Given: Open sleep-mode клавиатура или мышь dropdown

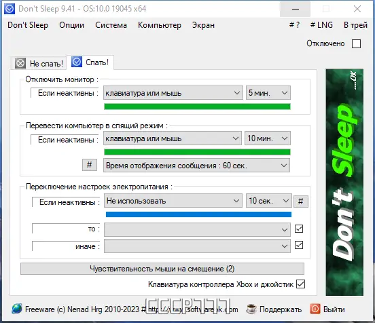Looking at the screenshot, I should (x=173, y=138).
